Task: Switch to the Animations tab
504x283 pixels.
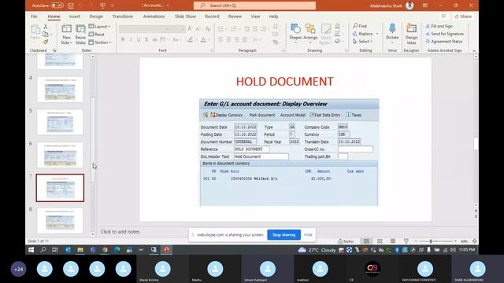Action: pyautogui.click(x=154, y=17)
